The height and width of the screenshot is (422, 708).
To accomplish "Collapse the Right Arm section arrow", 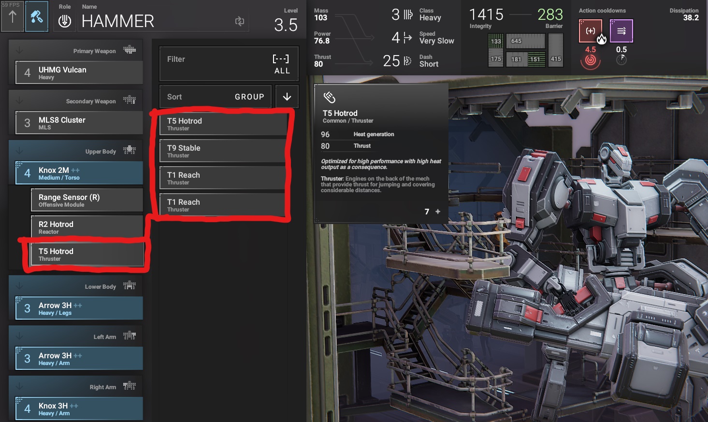I will point(19,386).
